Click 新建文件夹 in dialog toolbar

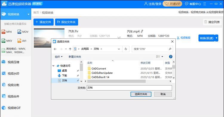click(x=75, y=57)
